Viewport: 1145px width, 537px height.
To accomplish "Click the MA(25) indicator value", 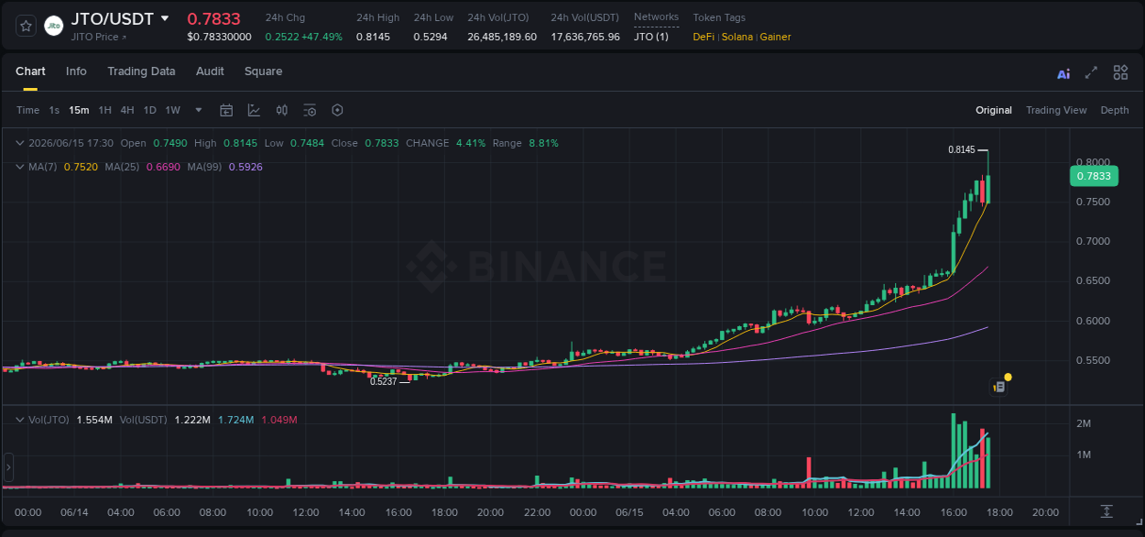I will tap(163, 167).
